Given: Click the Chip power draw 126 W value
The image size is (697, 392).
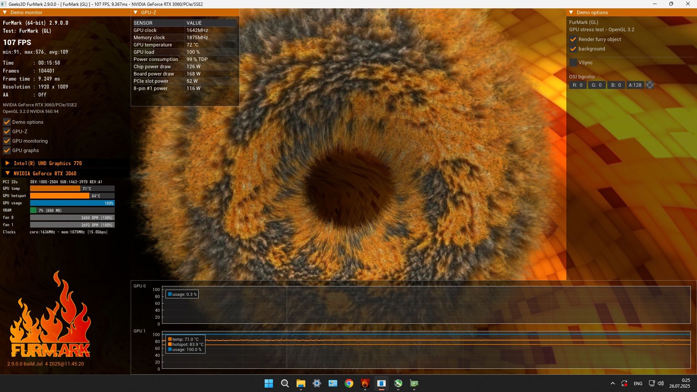Looking at the screenshot, I should pos(193,66).
